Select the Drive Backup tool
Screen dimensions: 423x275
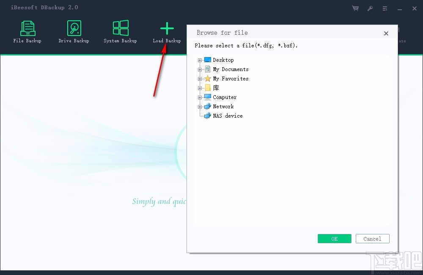(x=74, y=32)
